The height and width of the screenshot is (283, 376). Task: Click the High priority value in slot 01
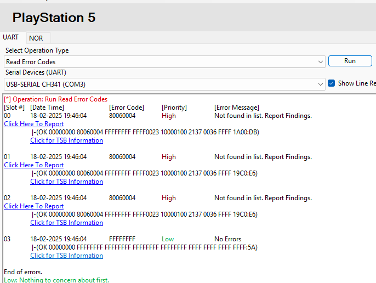click(x=169, y=157)
